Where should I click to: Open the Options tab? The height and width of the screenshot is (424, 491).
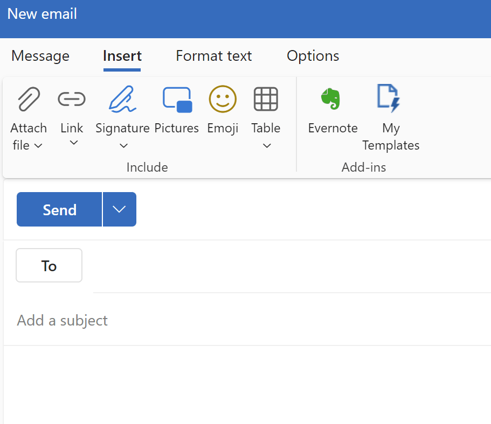(313, 56)
